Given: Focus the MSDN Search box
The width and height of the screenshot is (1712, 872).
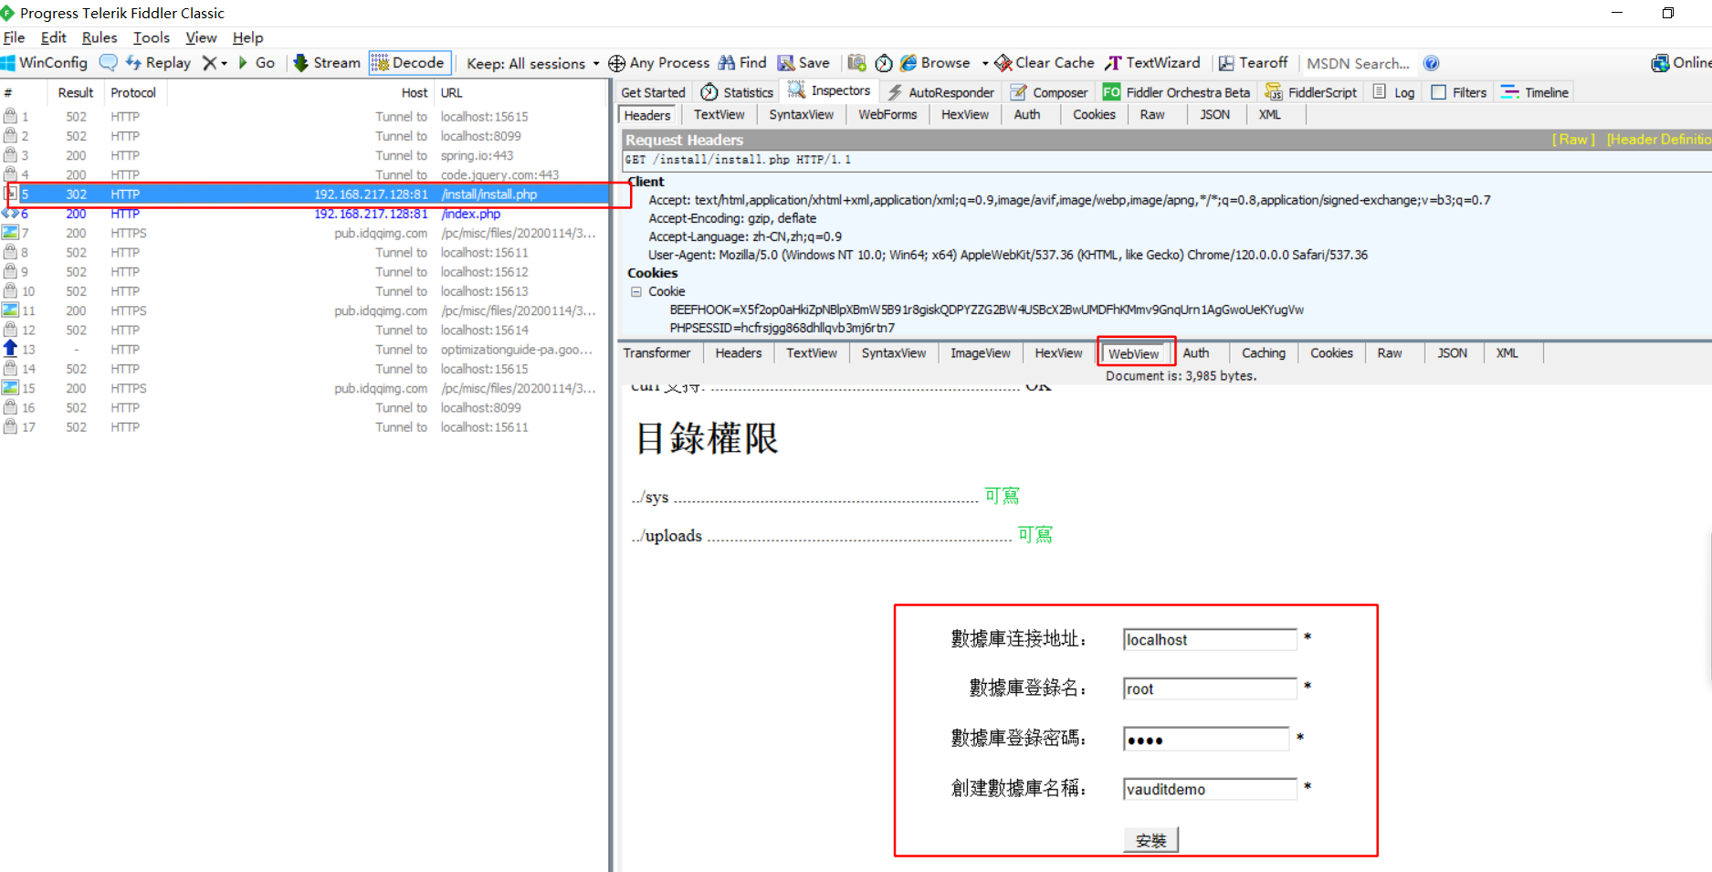Looking at the screenshot, I should (x=1358, y=64).
